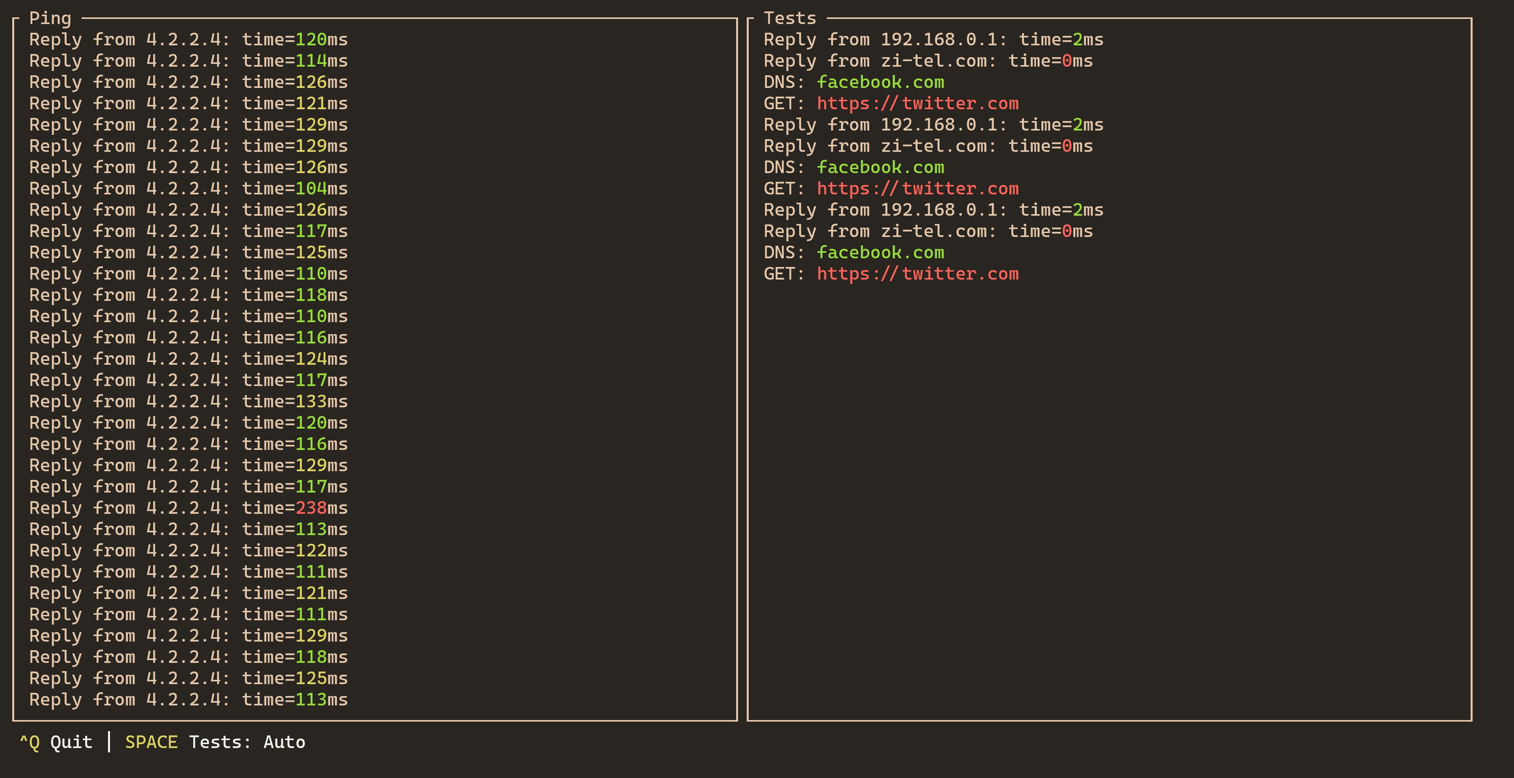Click the Ping panel title
Viewport: 1514px width, 778px height.
[50, 18]
